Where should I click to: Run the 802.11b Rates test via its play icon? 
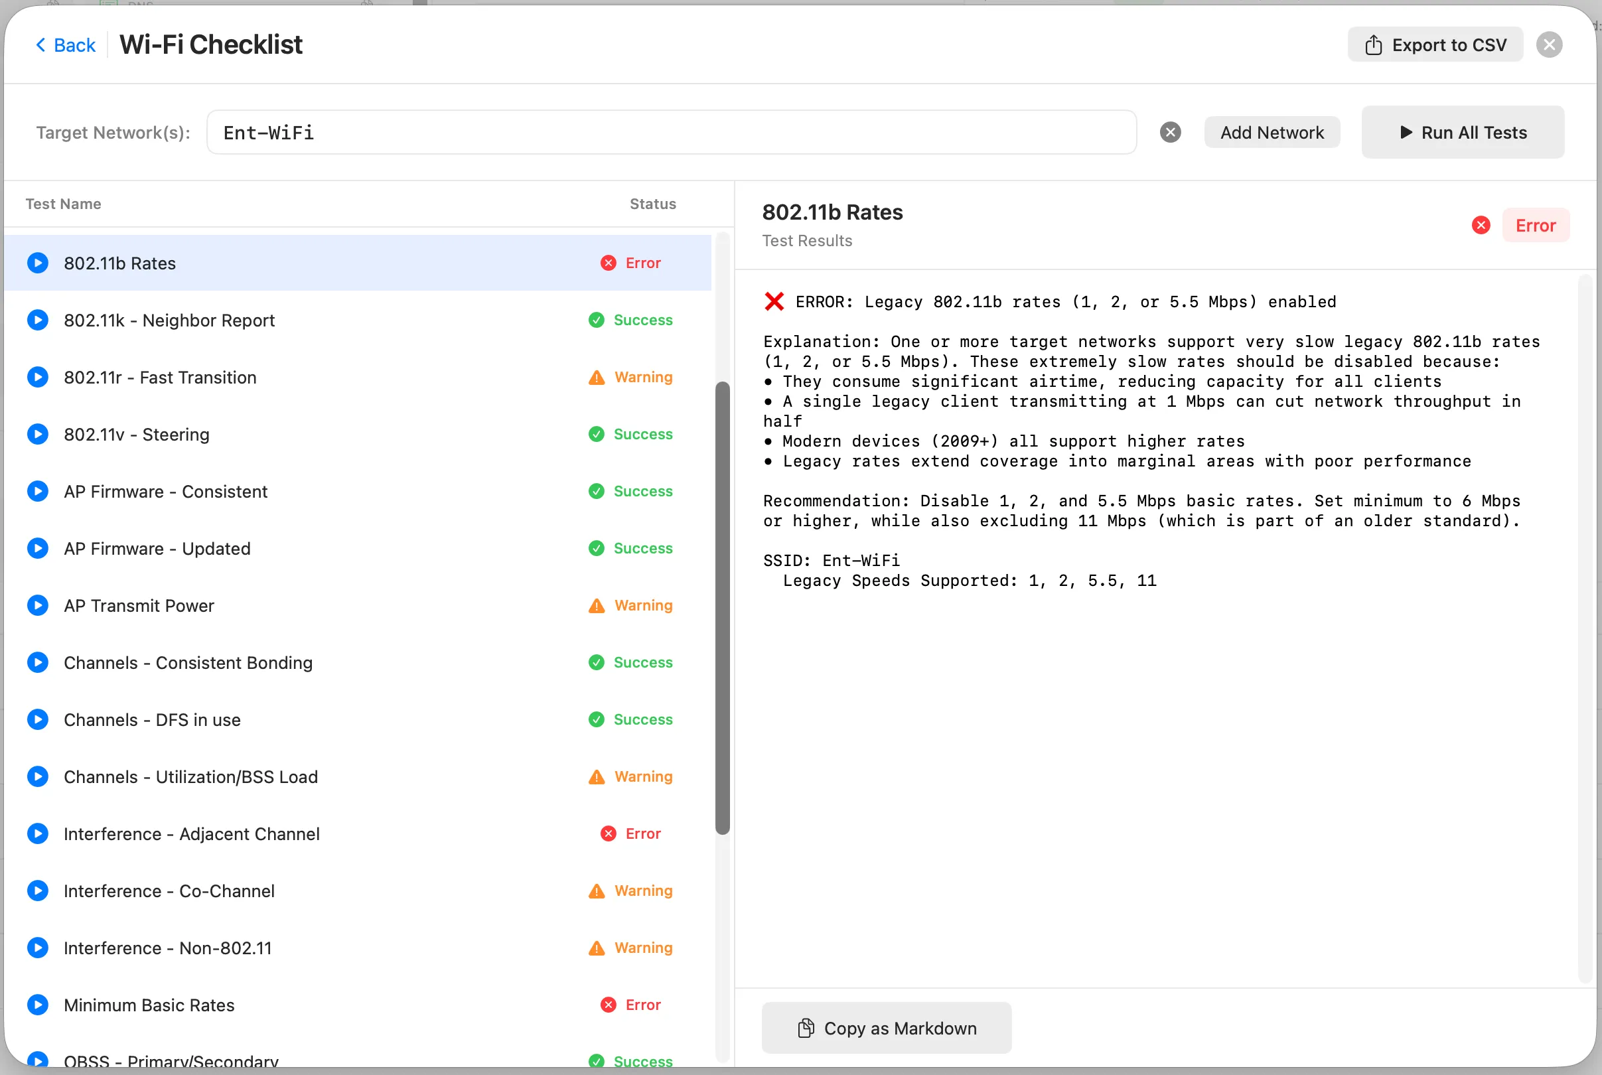pyautogui.click(x=38, y=263)
